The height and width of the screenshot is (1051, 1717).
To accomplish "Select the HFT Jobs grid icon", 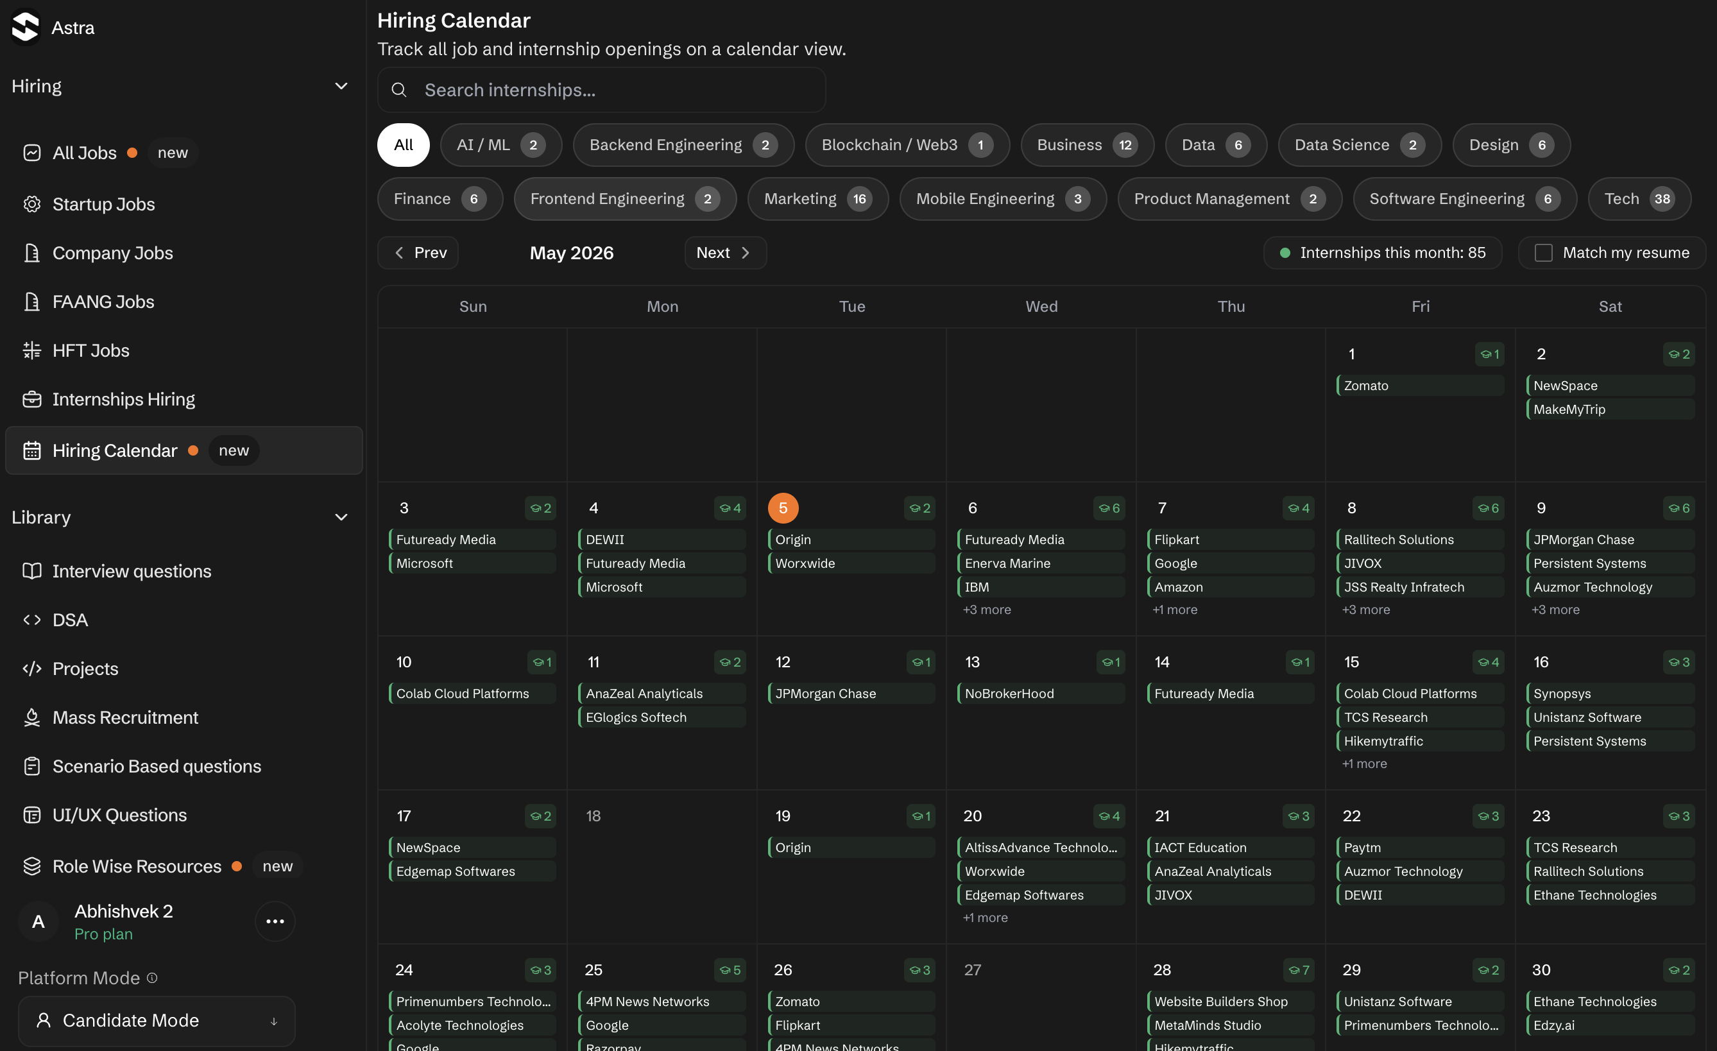I will [x=31, y=350].
